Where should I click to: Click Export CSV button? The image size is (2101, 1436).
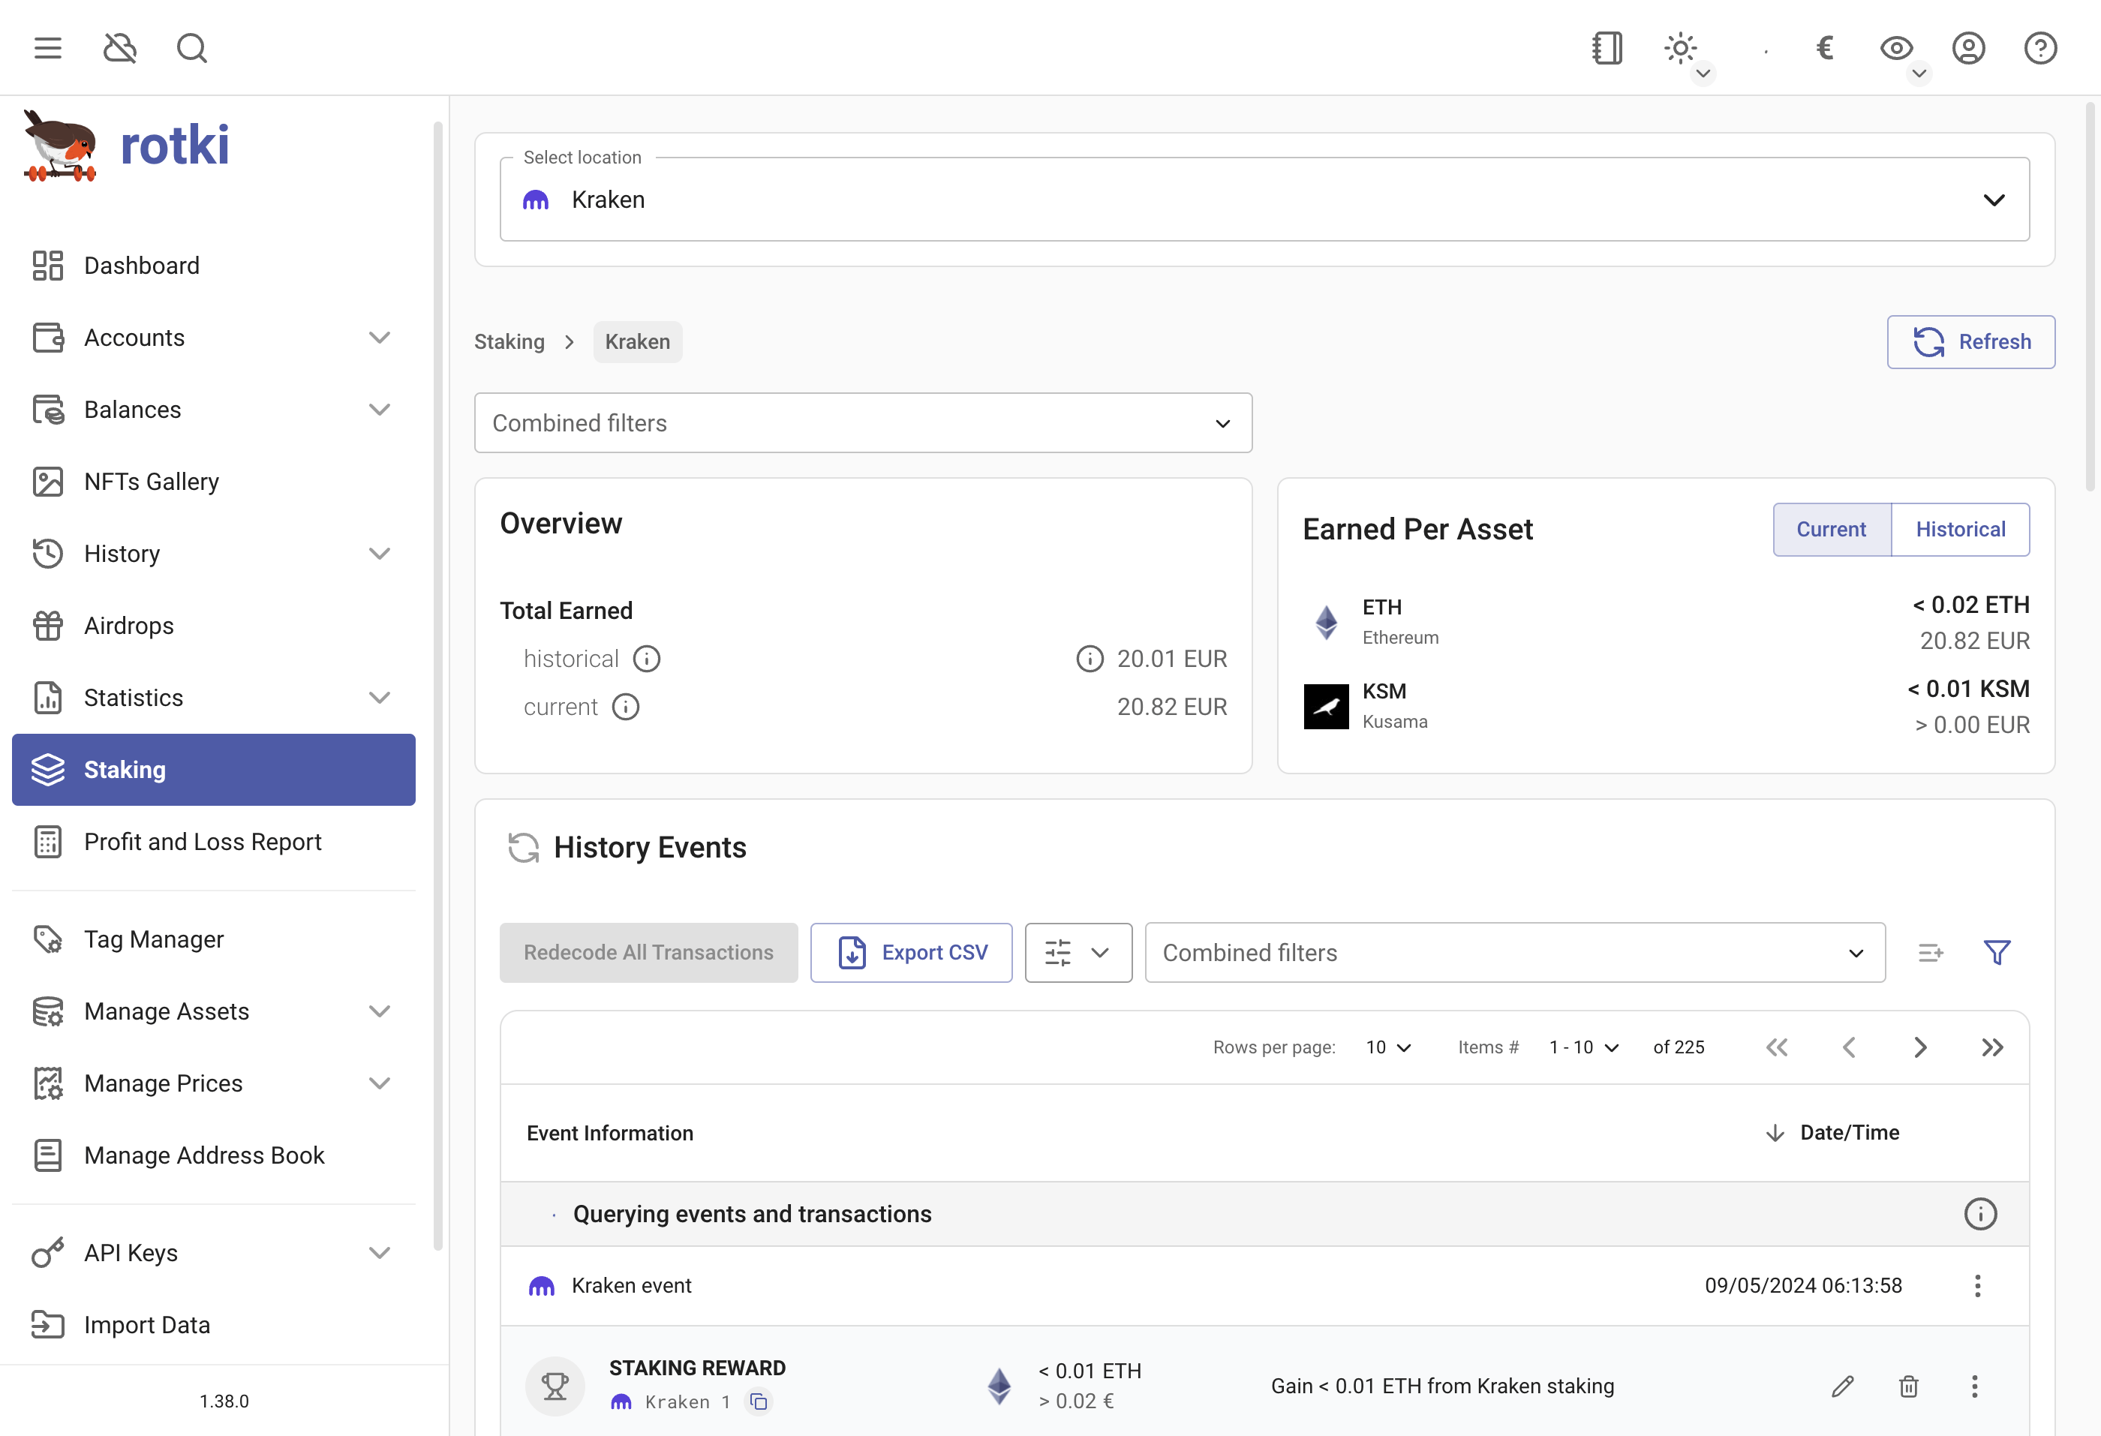(x=911, y=953)
